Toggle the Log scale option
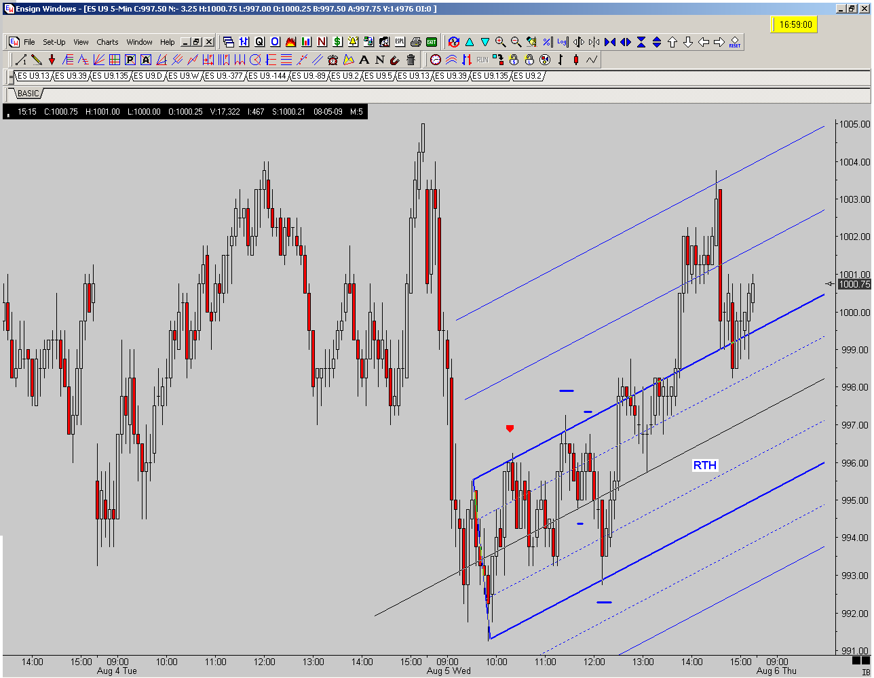874x678 pixels. pyautogui.click(x=563, y=42)
